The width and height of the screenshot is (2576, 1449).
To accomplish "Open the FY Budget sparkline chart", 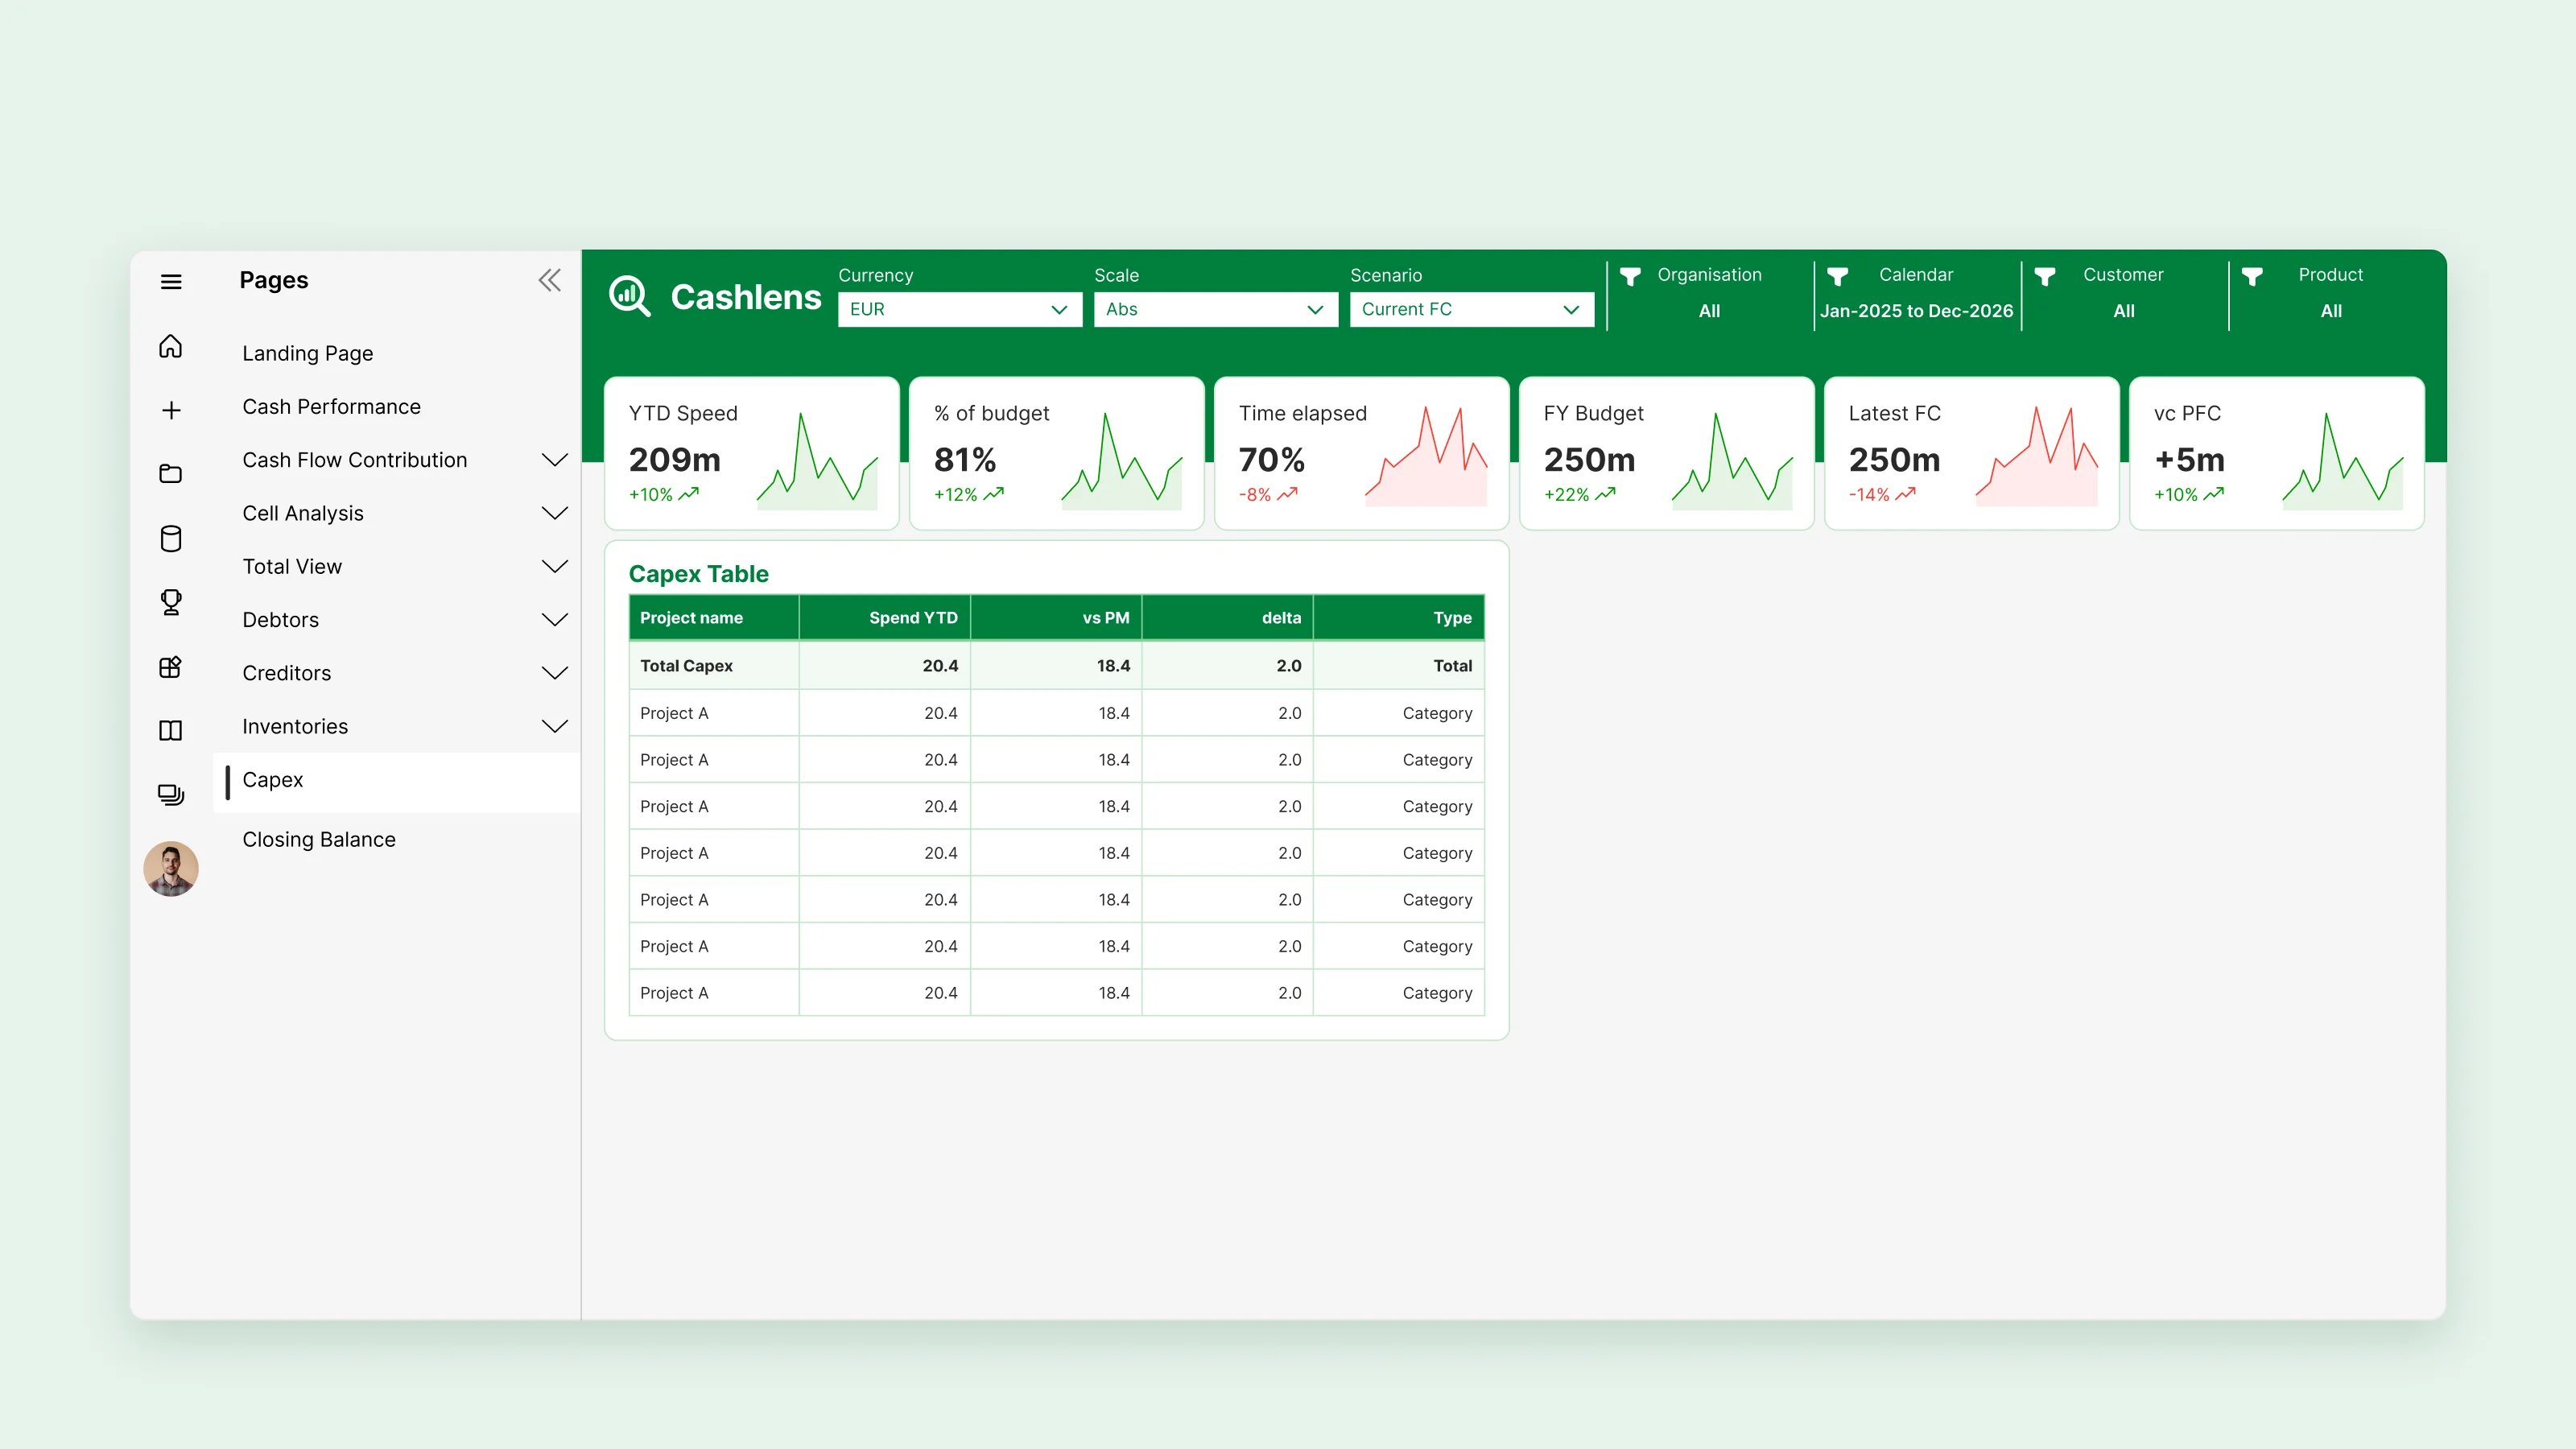I will 1732,460.
